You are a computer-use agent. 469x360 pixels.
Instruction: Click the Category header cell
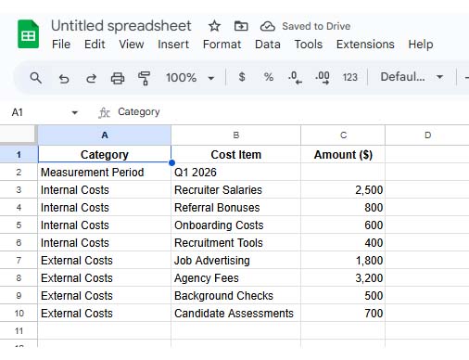[x=105, y=154]
